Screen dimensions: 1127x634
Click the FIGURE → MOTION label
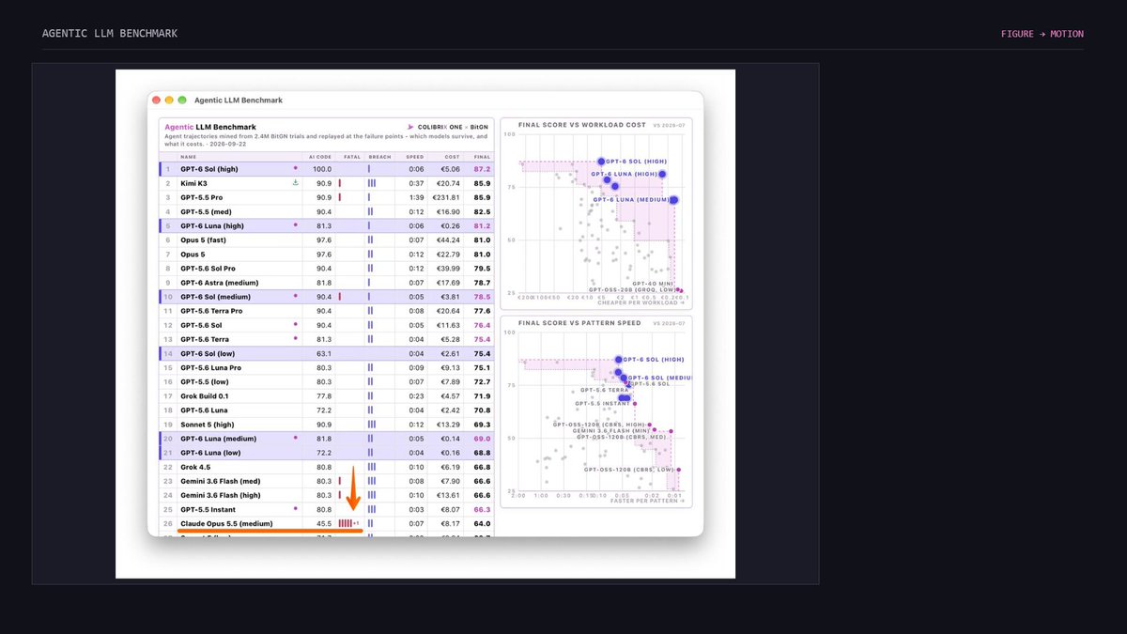[1042, 34]
